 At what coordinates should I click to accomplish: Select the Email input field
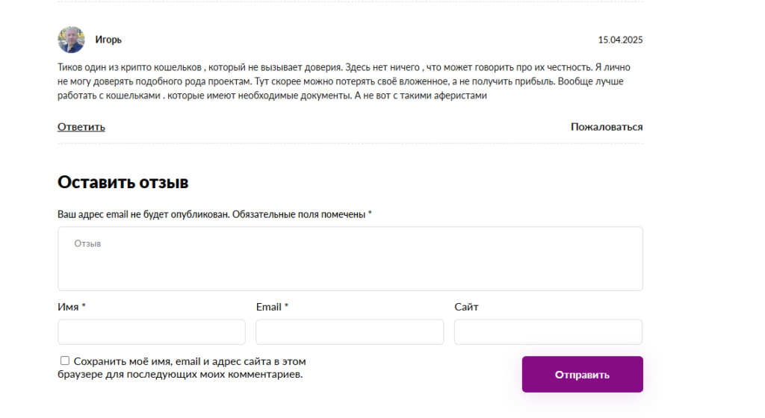point(350,332)
